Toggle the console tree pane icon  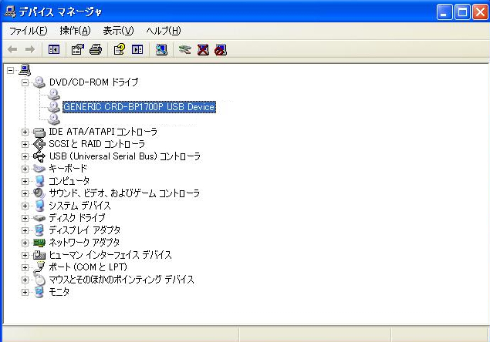(x=54, y=49)
